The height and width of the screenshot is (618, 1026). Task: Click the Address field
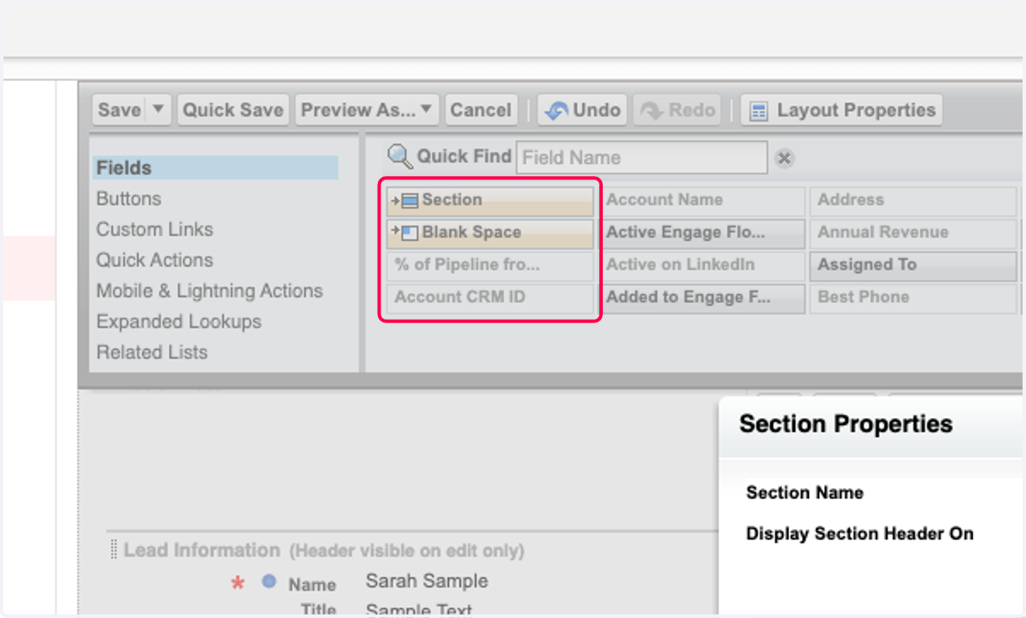(x=913, y=200)
